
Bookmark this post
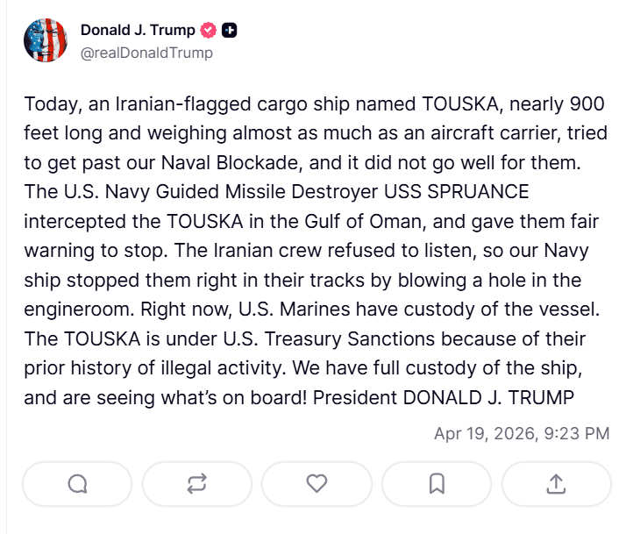click(x=437, y=483)
